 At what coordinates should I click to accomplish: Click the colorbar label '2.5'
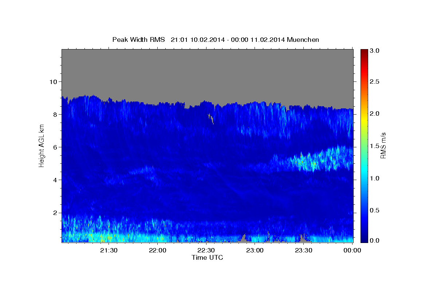[375, 81]
